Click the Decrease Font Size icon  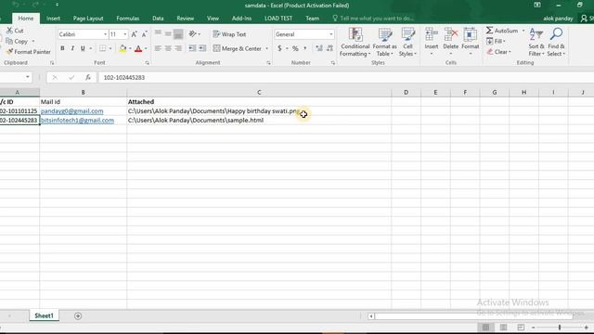(144, 34)
